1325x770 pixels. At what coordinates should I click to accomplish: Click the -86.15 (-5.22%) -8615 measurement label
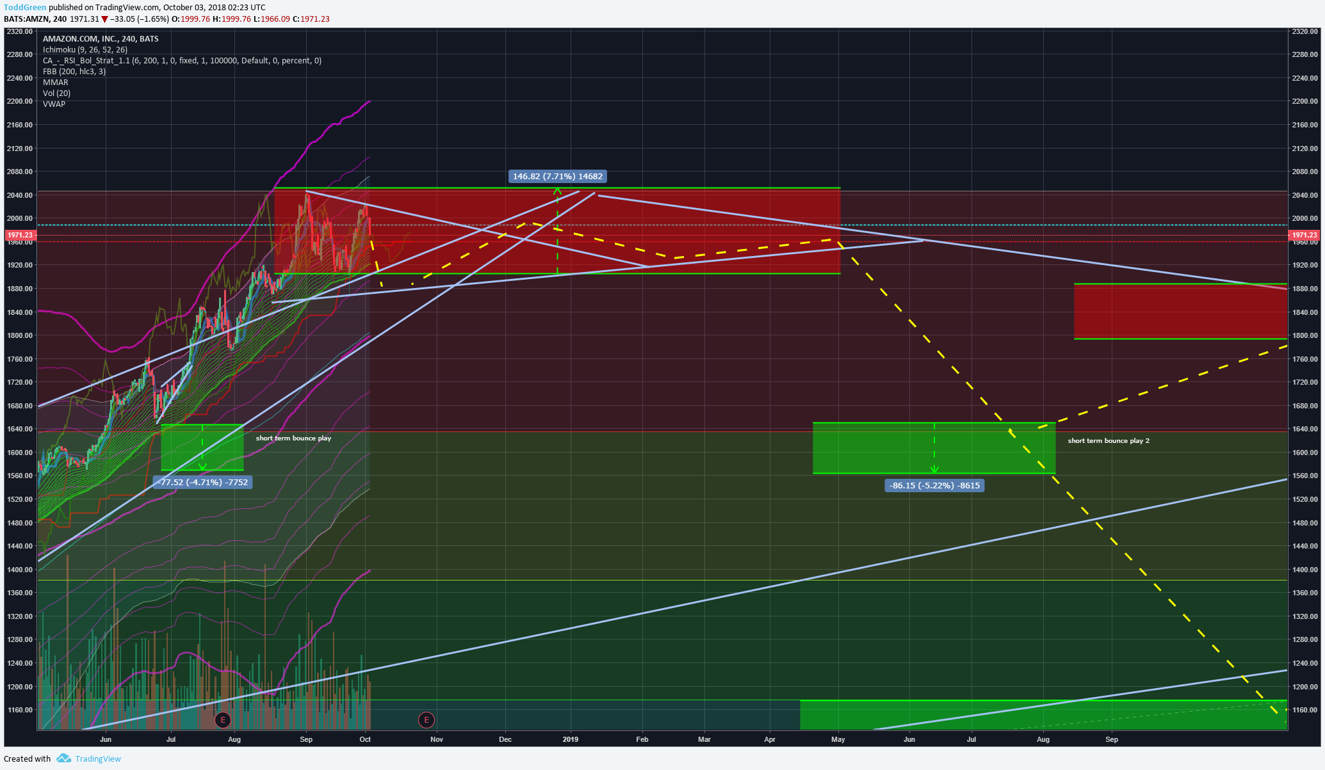click(934, 485)
